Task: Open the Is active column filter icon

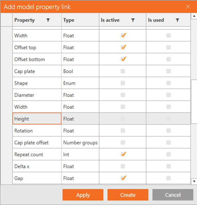Action: pyautogui.click(x=133, y=20)
